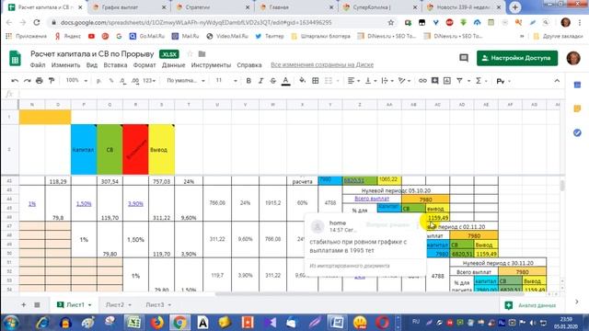This screenshot has height=331, width=589.
Task: Undo the last action in toolbar
Action: pos(15,81)
